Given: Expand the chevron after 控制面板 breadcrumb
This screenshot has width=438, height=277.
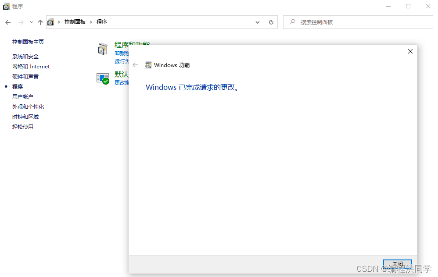Looking at the screenshot, I should click(x=91, y=22).
